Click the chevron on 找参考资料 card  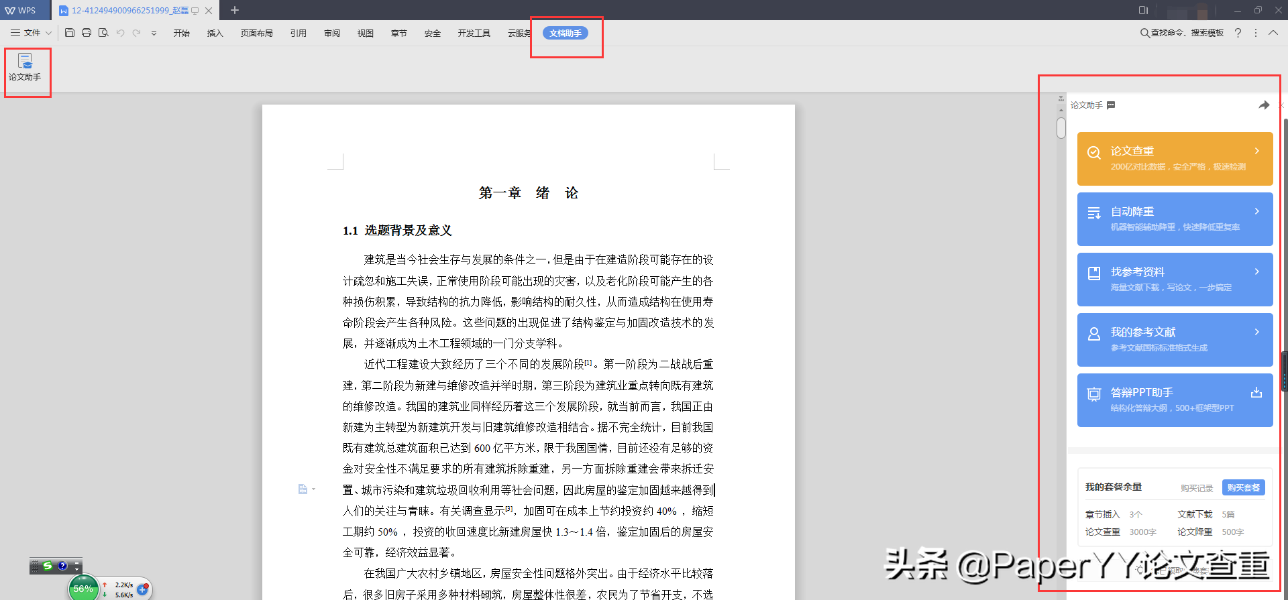point(1257,272)
